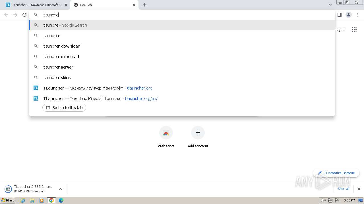The image size is (364, 204).
Task: Launch Microsoft Edge from the taskbar
Action: tap(61, 200)
